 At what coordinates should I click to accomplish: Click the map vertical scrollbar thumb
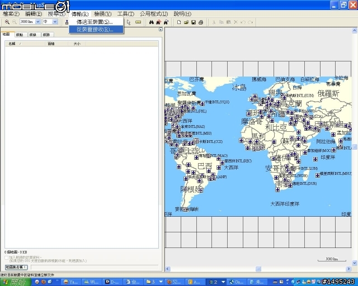pyautogui.click(x=354, y=147)
